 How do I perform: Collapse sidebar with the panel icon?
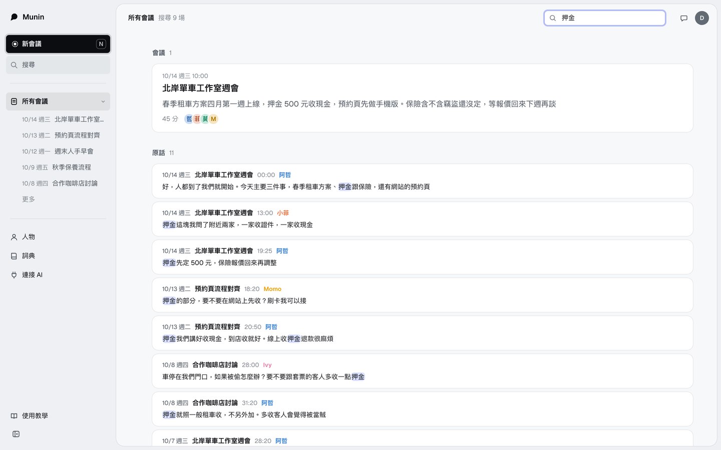point(16,434)
